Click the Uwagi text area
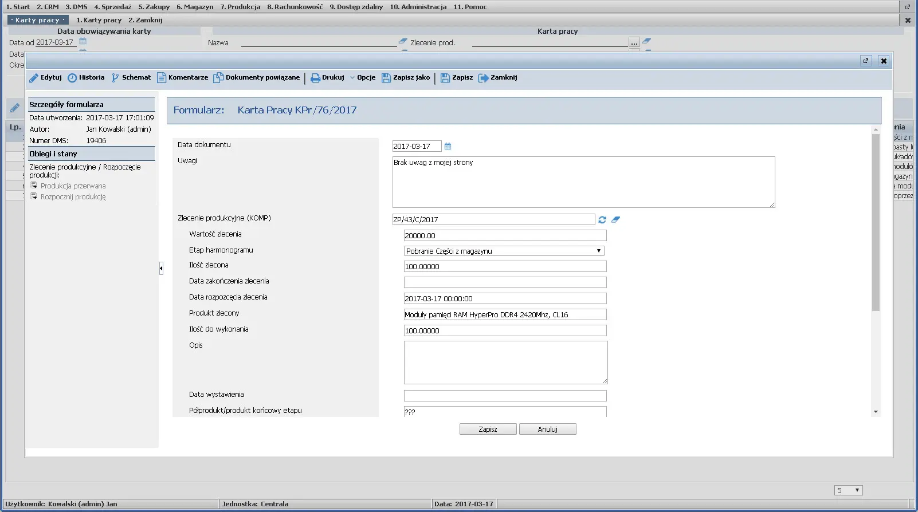 [x=583, y=182]
